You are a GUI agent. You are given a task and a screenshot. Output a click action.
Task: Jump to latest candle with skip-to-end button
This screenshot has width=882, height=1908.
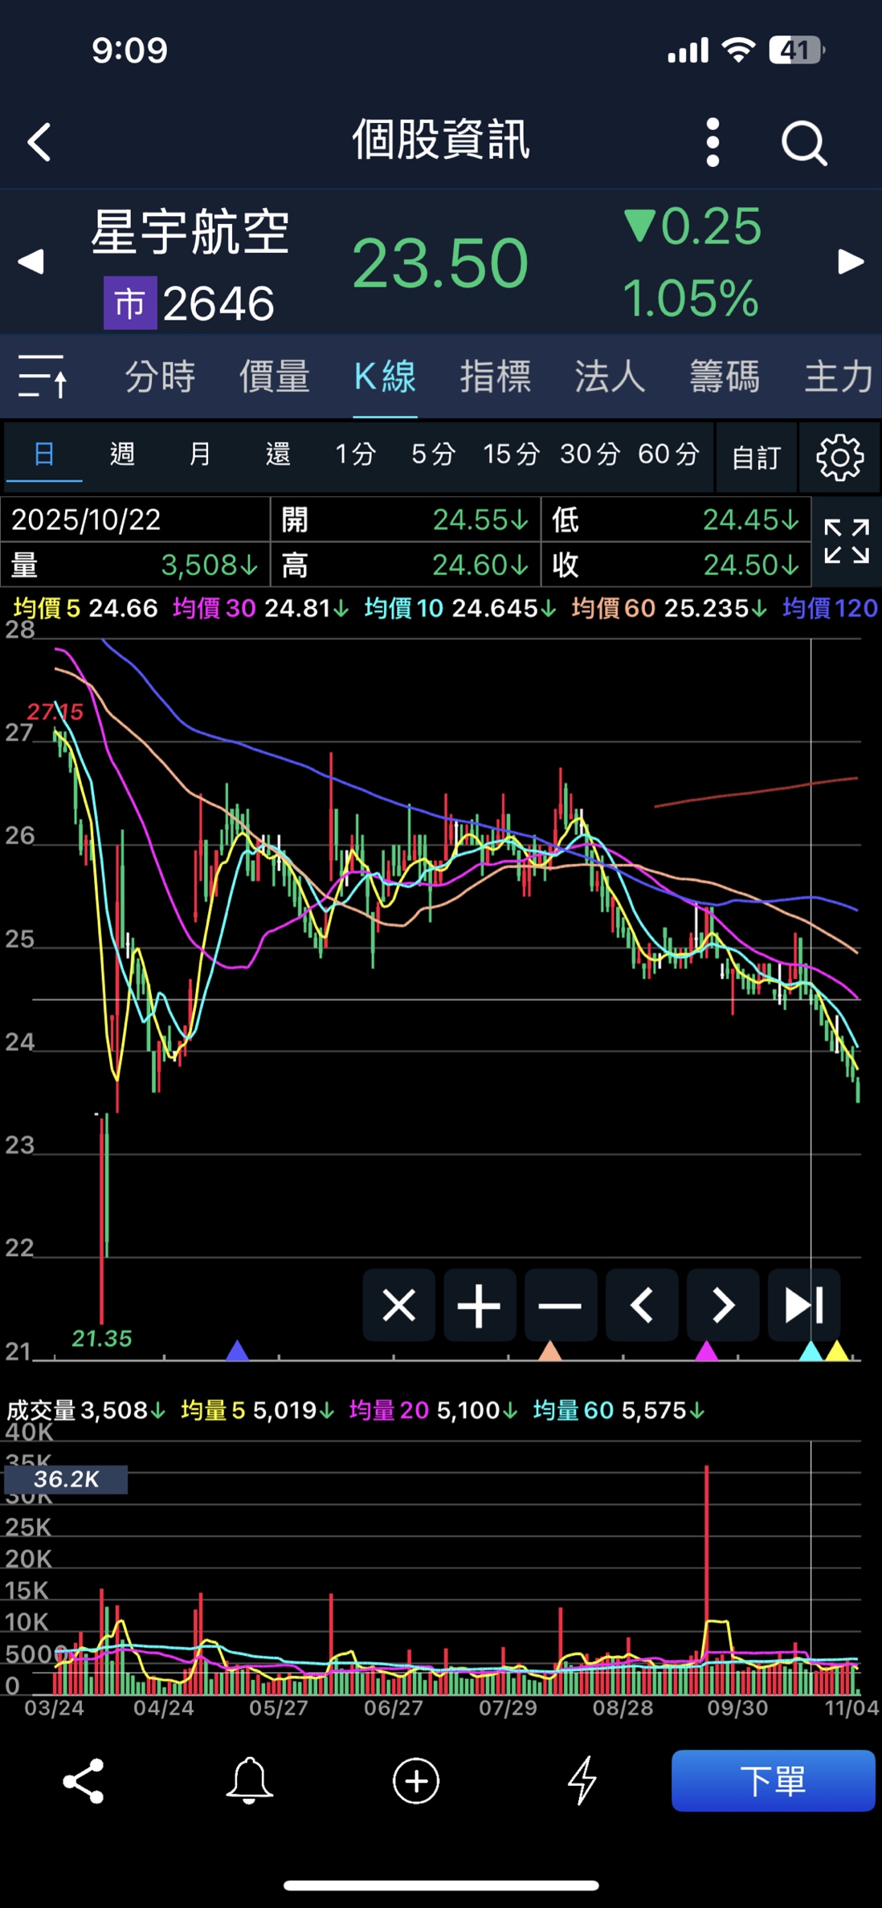tap(803, 1305)
